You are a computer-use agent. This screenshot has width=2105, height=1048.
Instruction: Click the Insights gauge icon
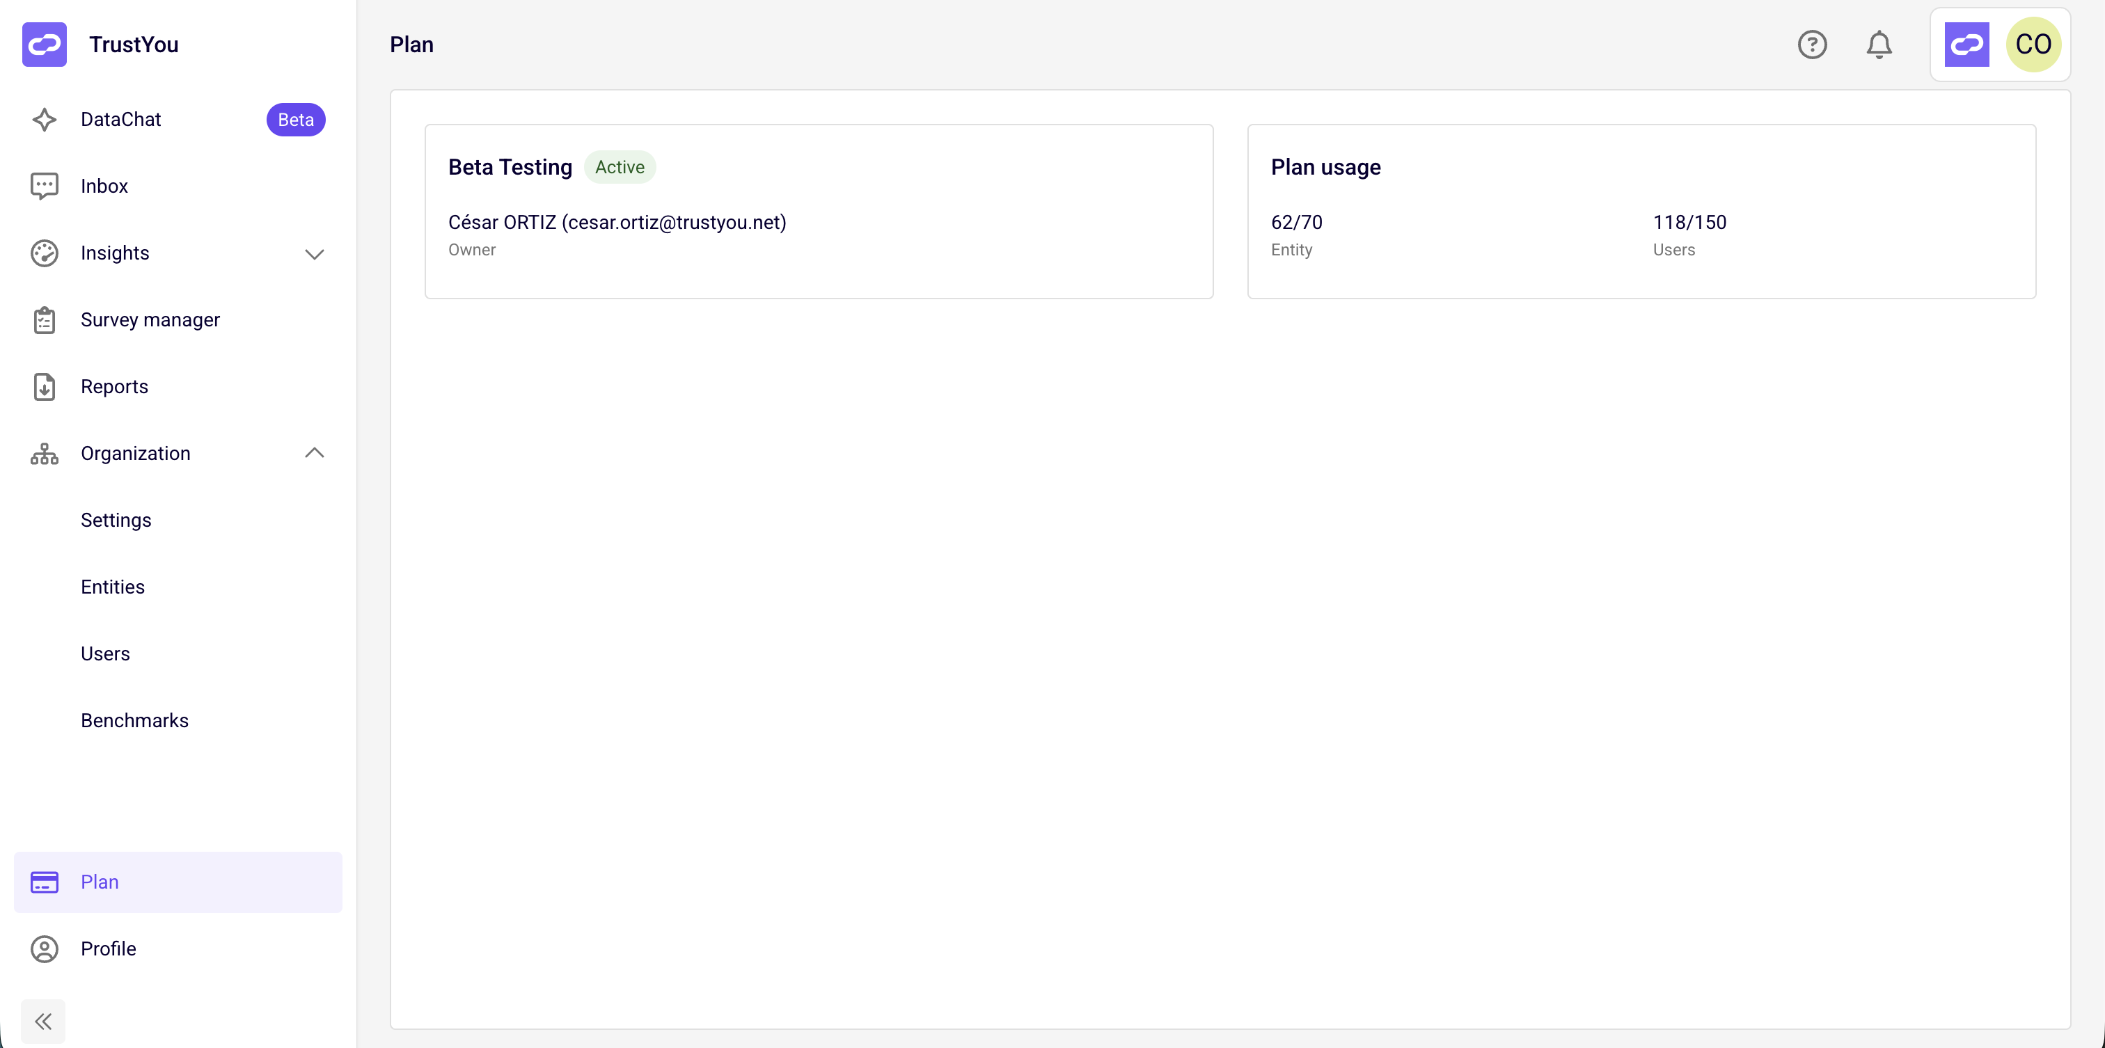pyautogui.click(x=44, y=253)
